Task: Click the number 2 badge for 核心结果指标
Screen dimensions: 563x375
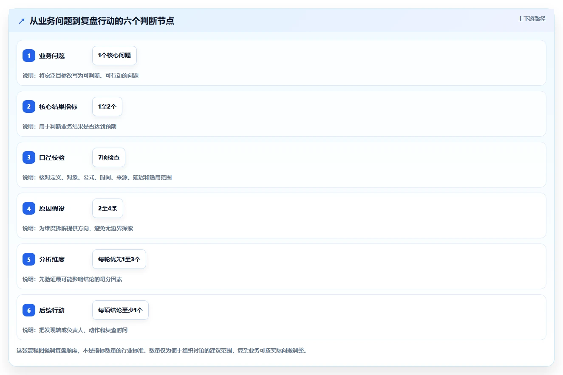Action: 29,106
